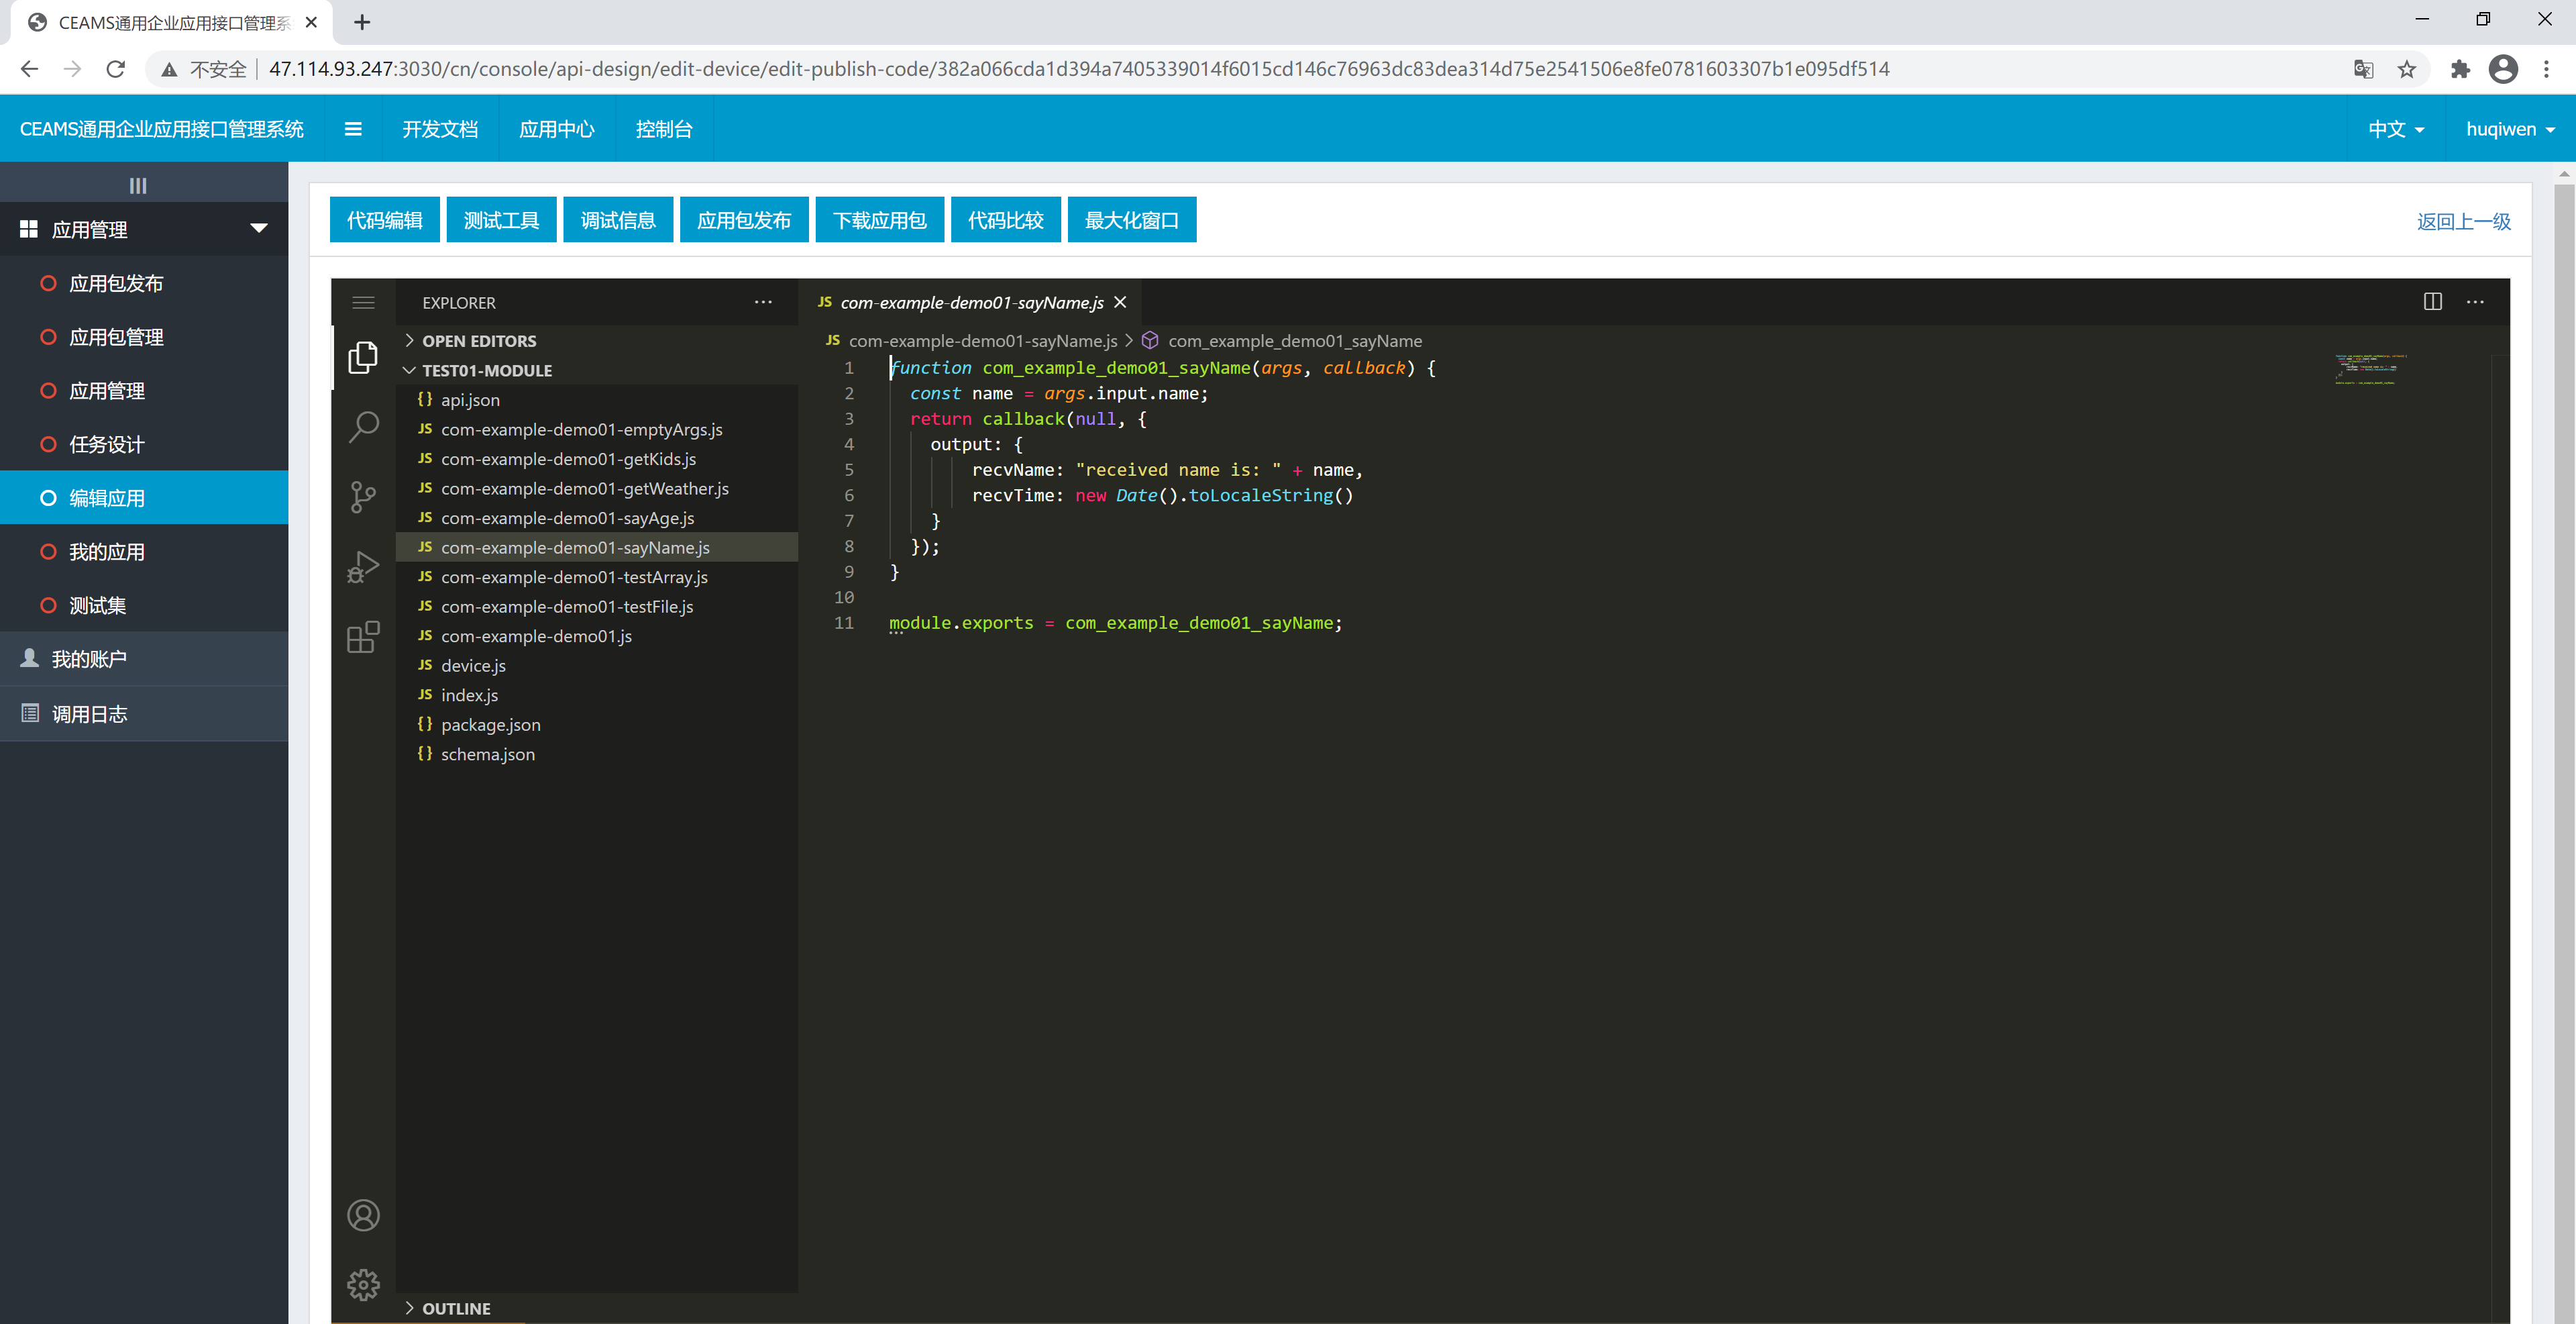Open com-example-demo01-testArray.js file
This screenshot has width=2576, height=1324.
598,577
